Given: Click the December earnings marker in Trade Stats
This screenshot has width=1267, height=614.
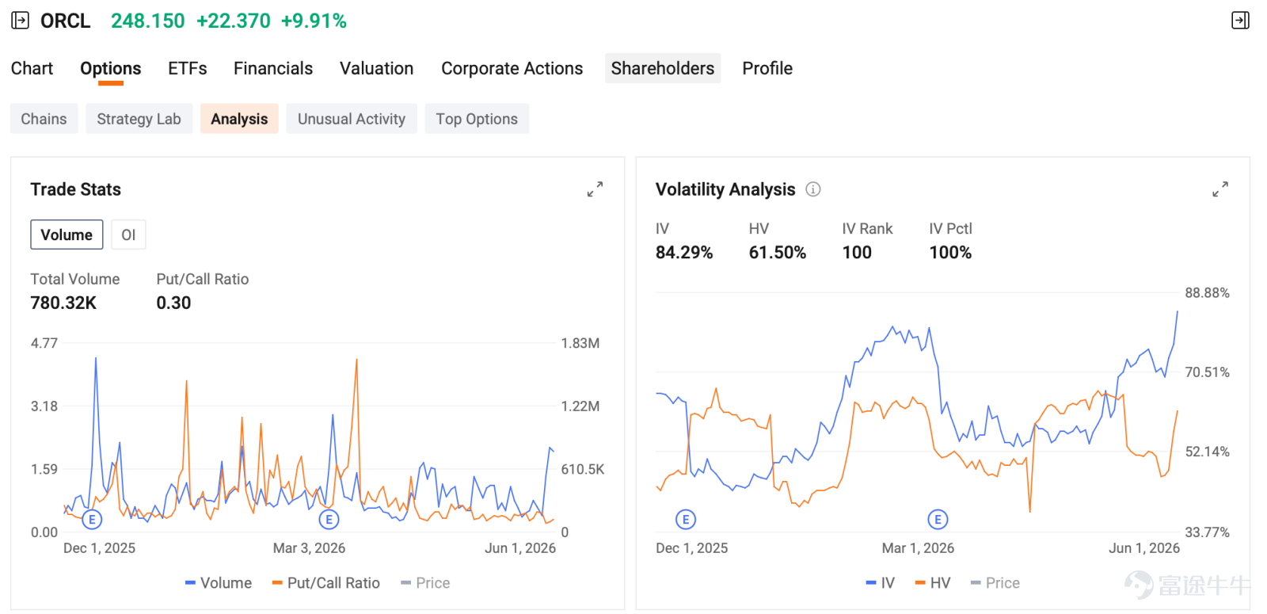Looking at the screenshot, I should [92, 520].
